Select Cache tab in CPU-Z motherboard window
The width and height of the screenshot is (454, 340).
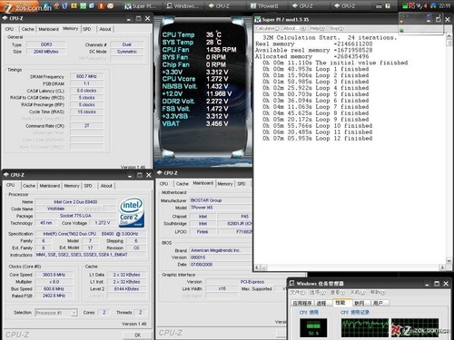point(183,184)
